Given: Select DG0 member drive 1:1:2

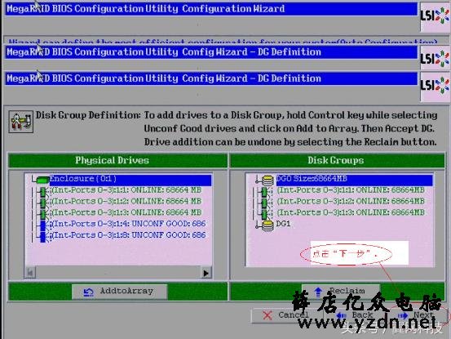Looking at the screenshot, I should coord(351,201).
